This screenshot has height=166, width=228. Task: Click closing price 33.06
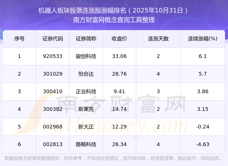119,56
